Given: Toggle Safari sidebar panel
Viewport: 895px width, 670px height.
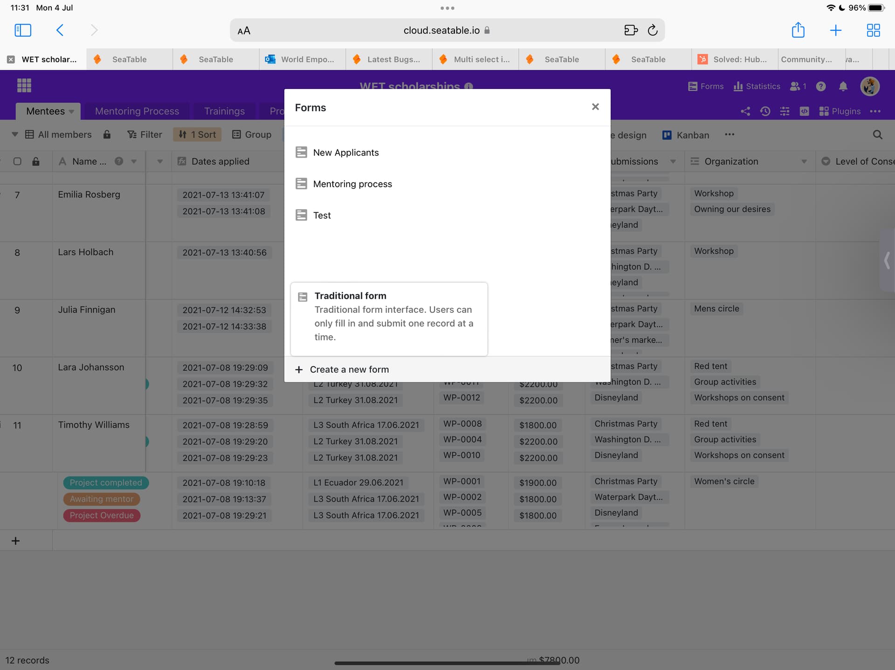Looking at the screenshot, I should (x=23, y=30).
